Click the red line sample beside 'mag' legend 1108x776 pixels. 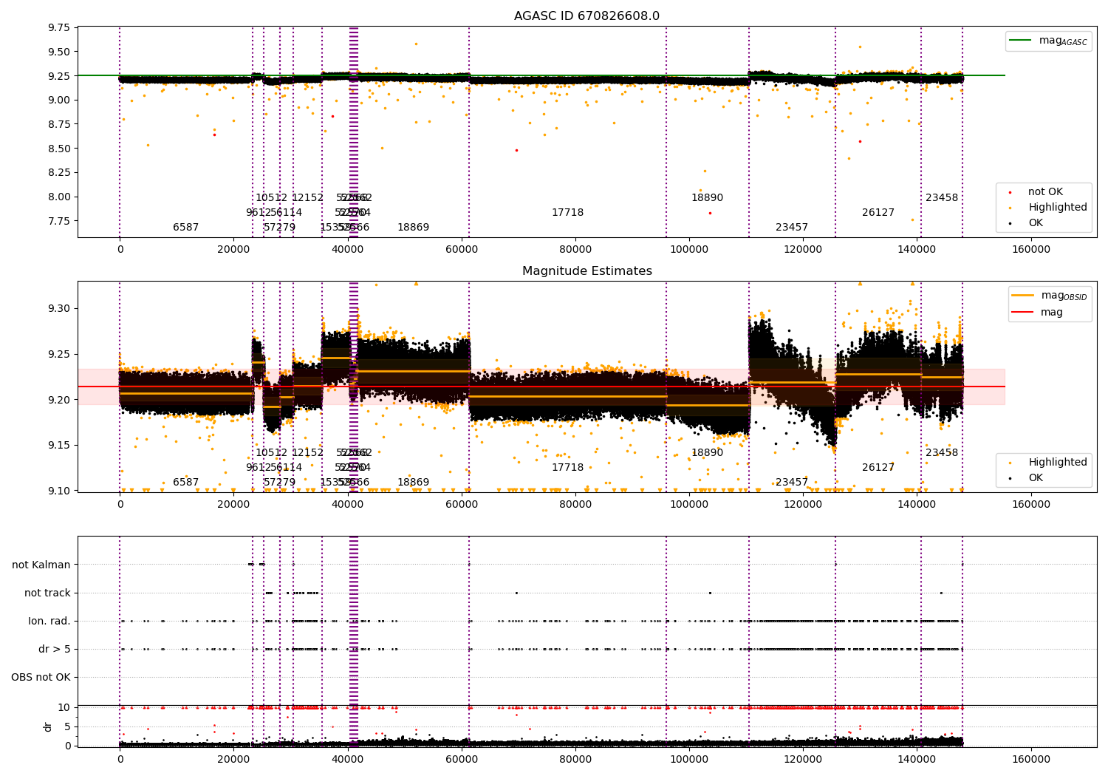pos(1023,313)
